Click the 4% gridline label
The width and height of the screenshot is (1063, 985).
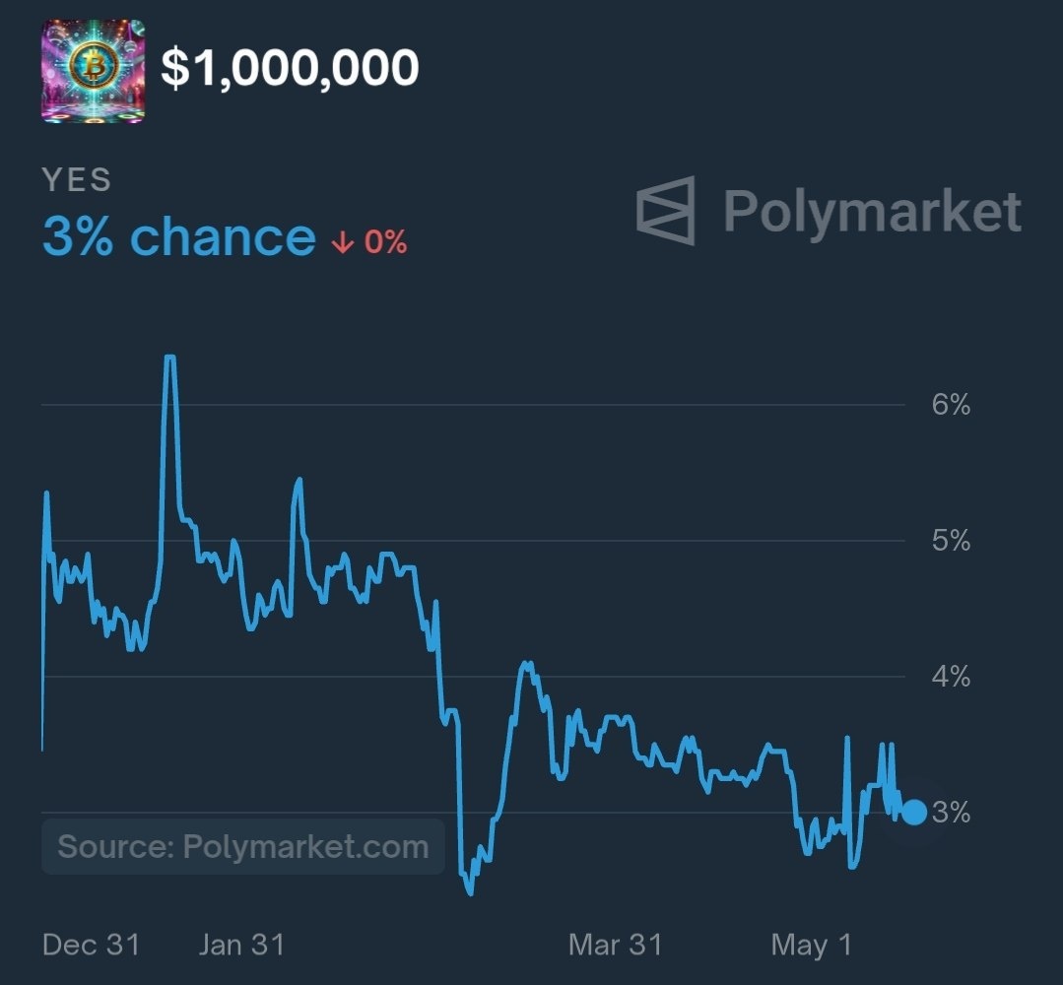point(951,677)
